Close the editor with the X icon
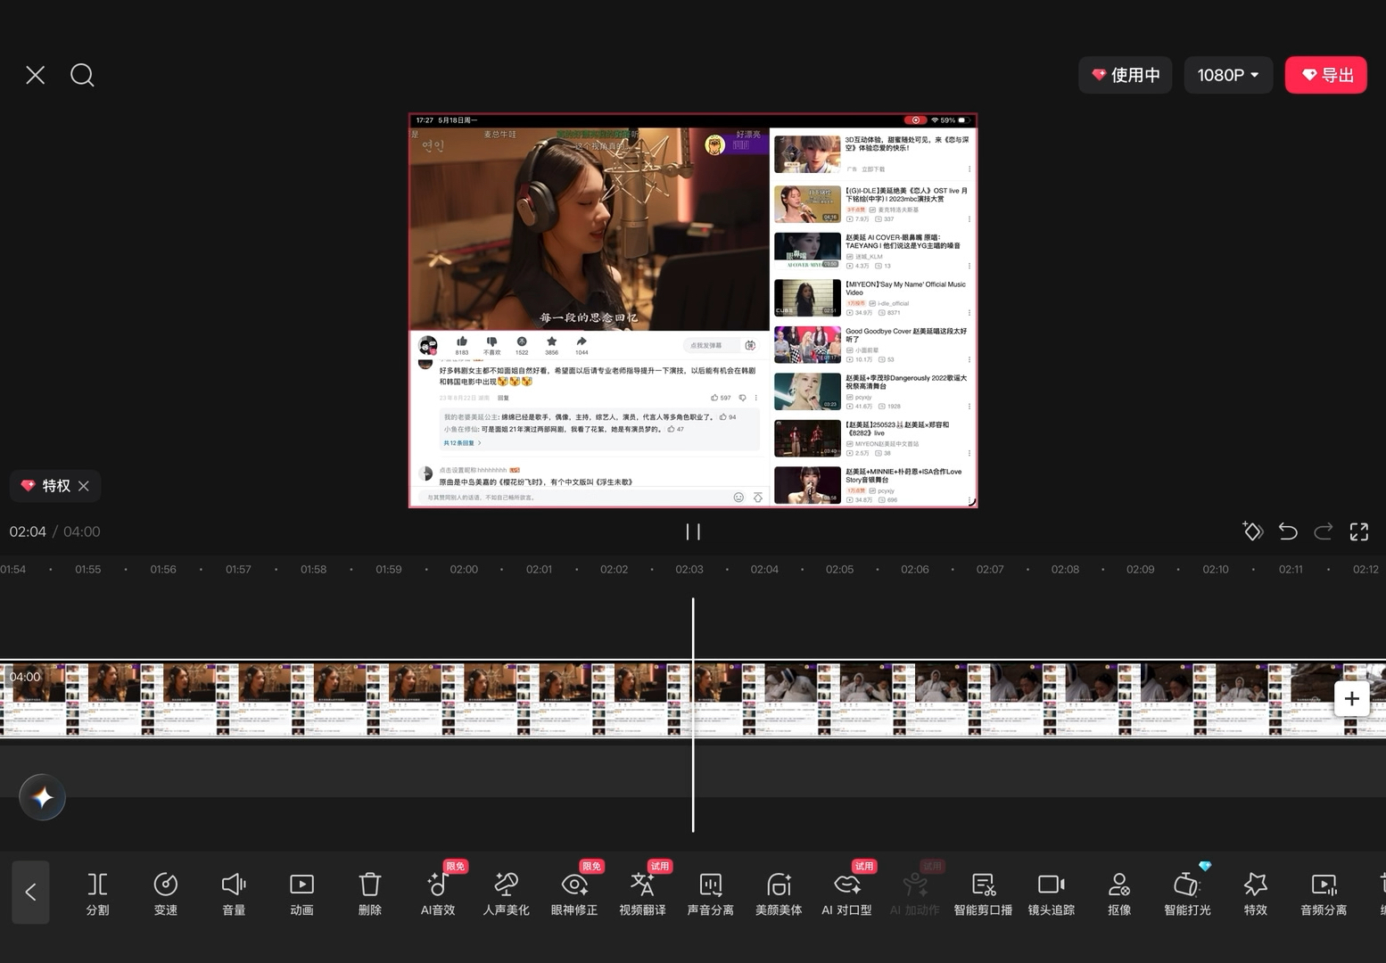 click(36, 75)
